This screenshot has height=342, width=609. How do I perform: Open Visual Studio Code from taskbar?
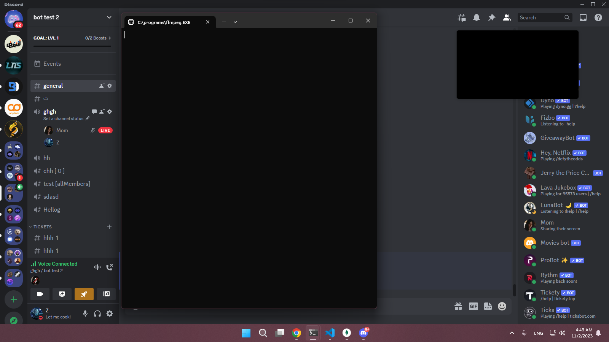click(330, 333)
